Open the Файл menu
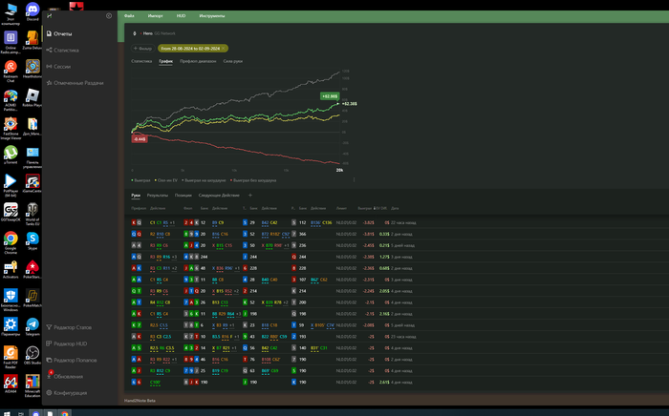Viewport: 669px width, 416px height. pos(129,16)
